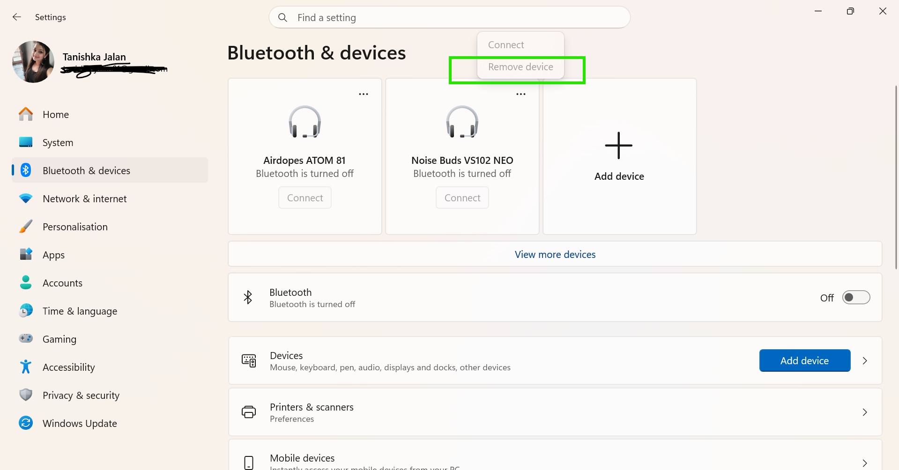The height and width of the screenshot is (470, 899).
Task: Open Personalisation settings
Action: pyautogui.click(x=110, y=227)
